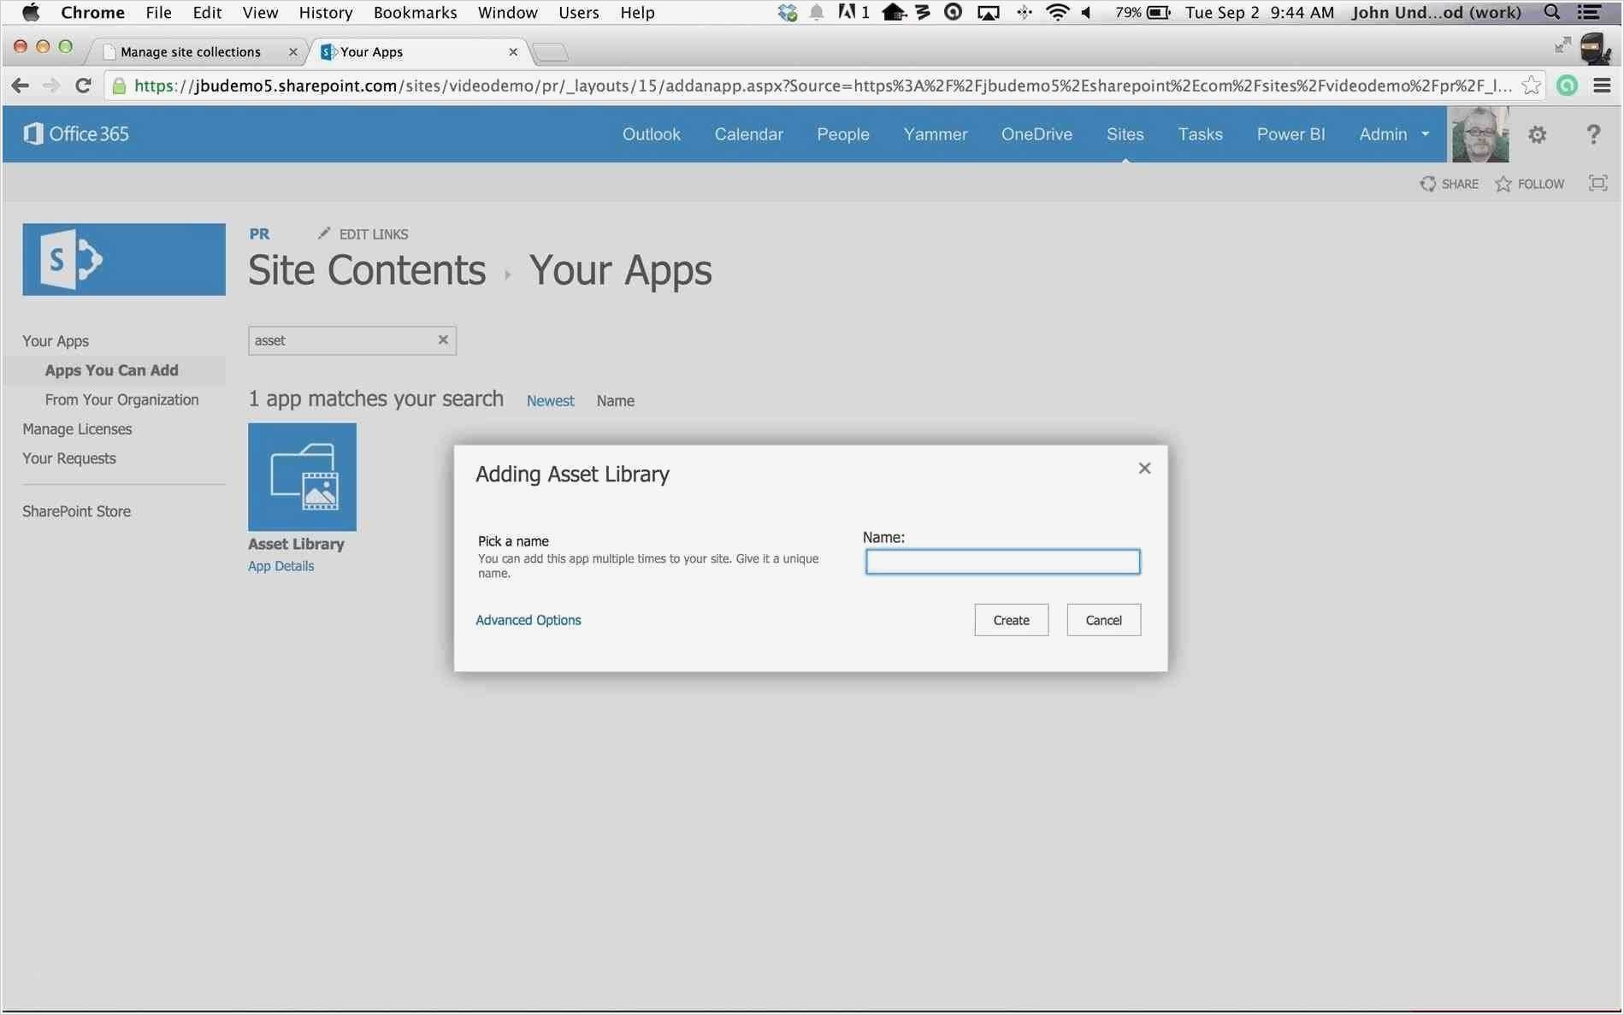Image resolution: width=1624 pixels, height=1015 pixels.
Task: Open People from Office 365 bar
Action: 842,134
